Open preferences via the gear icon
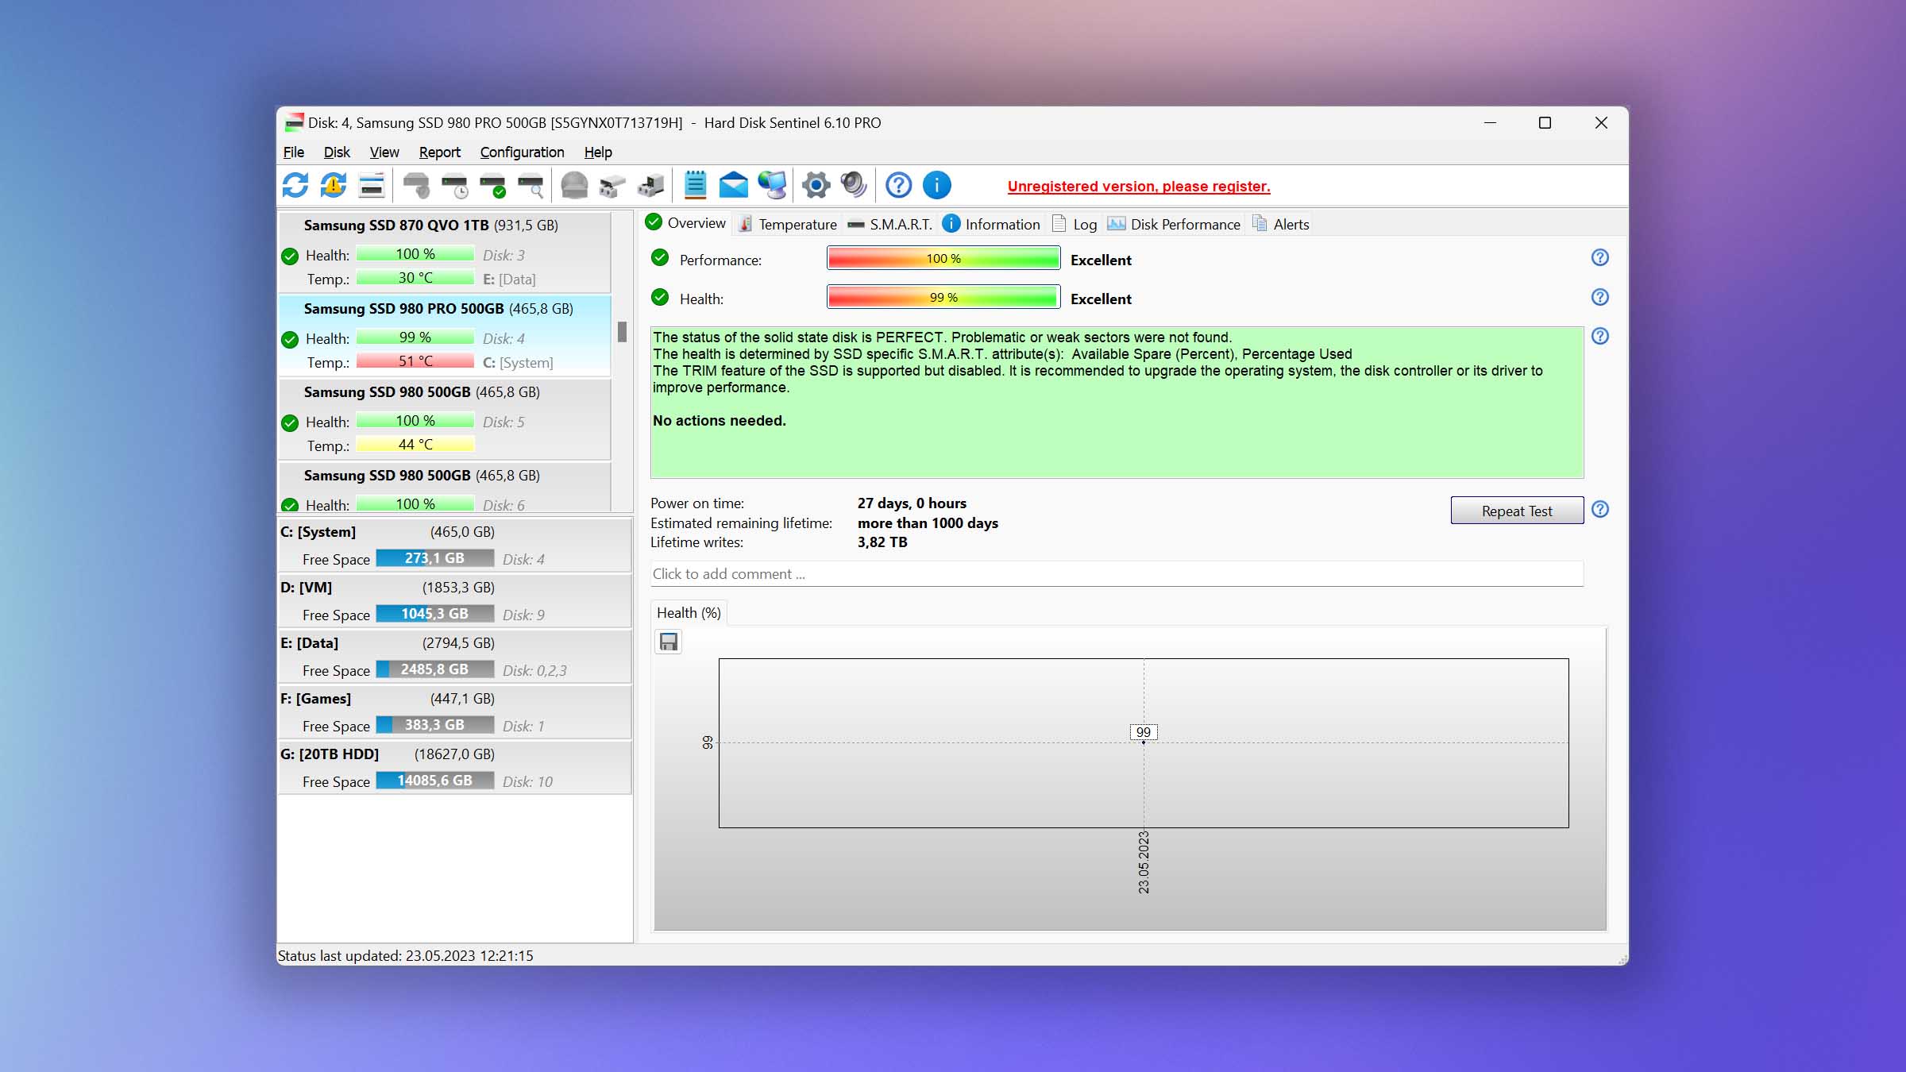Image resolution: width=1906 pixels, height=1072 pixels. pos(816,186)
